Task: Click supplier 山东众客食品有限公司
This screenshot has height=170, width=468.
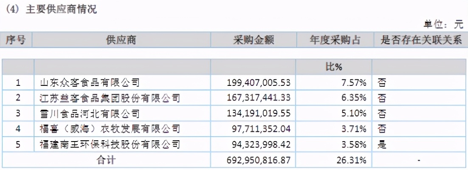Action: pyautogui.click(x=90, y=82)
